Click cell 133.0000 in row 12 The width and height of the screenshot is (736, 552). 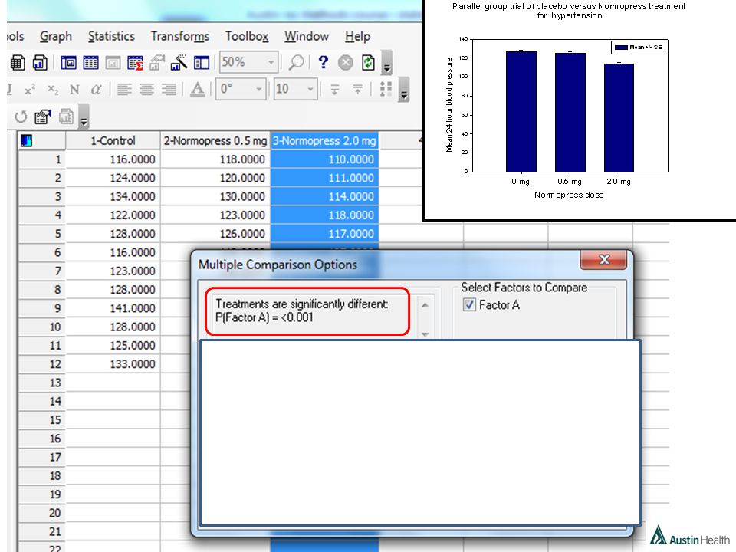click(113, 363)
